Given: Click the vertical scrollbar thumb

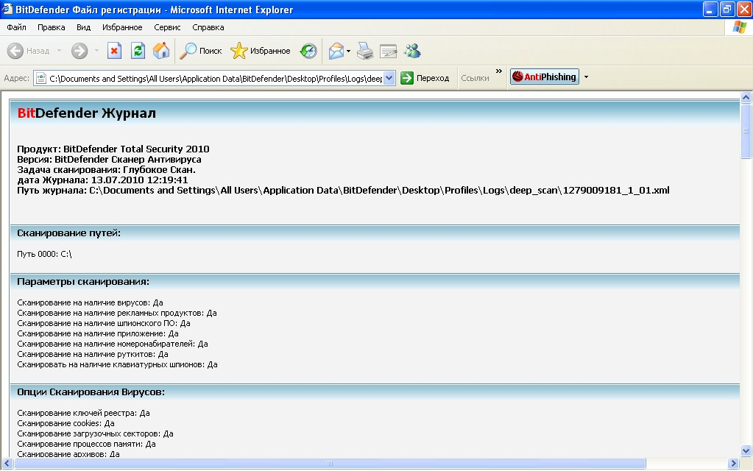Looking at the screenshot, I should click(746, 130).
